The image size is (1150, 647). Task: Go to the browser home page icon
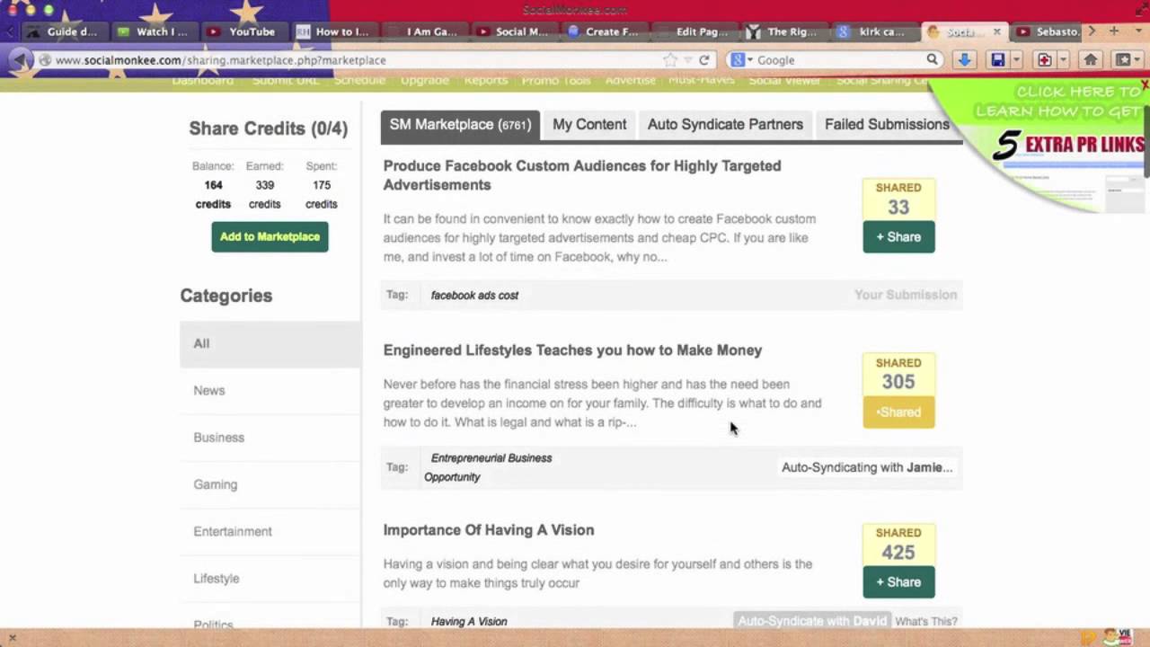tap(1091, 60)
